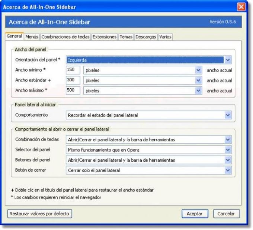253x230 pixels.
Task: Expand the Botones del panel dropdown
Action: pyautogui.click(x=149, y=160)
